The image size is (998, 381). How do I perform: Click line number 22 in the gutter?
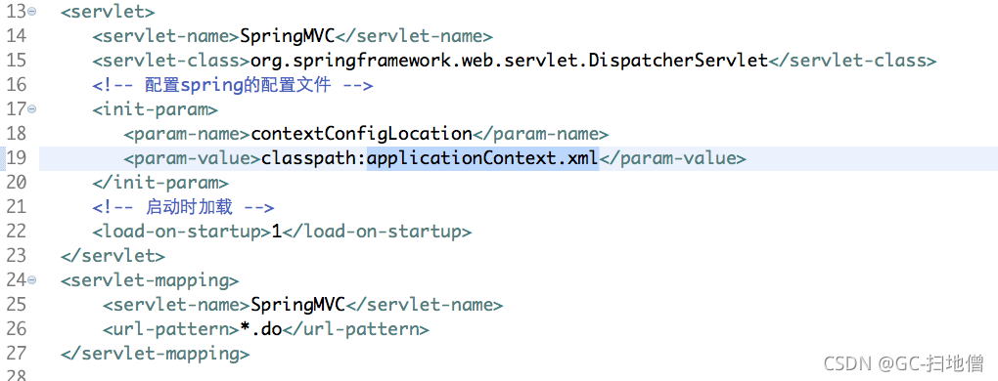[16, 232]
